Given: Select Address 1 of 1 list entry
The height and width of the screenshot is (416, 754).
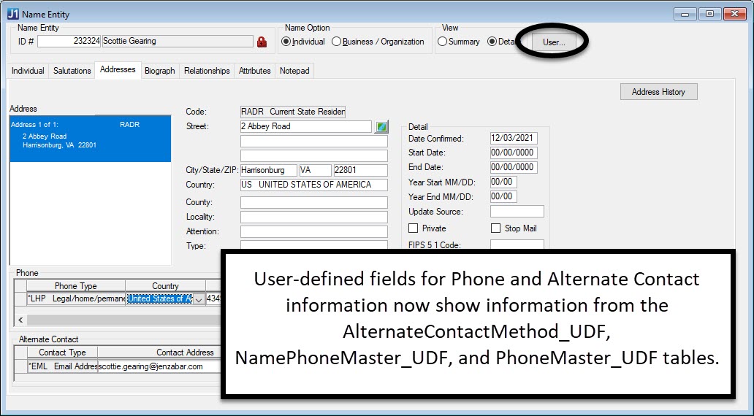Looking at the screenshot, I should pyautogui.click(x=89, y=135).
